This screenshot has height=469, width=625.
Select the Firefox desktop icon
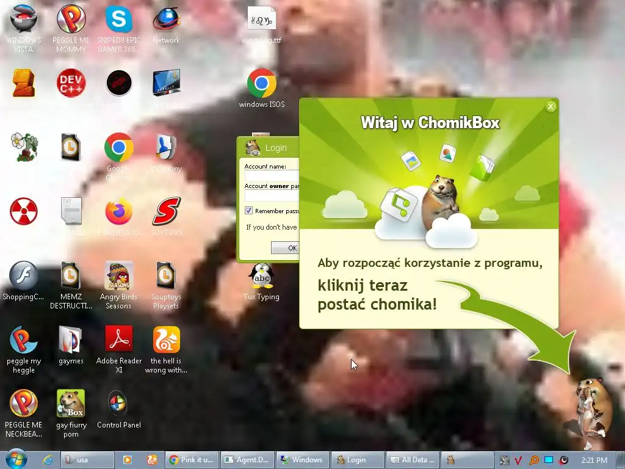coord(119,211)
